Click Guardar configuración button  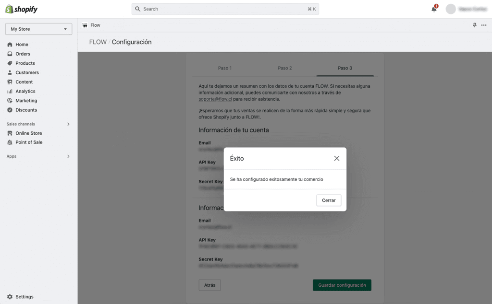point(342,285)
